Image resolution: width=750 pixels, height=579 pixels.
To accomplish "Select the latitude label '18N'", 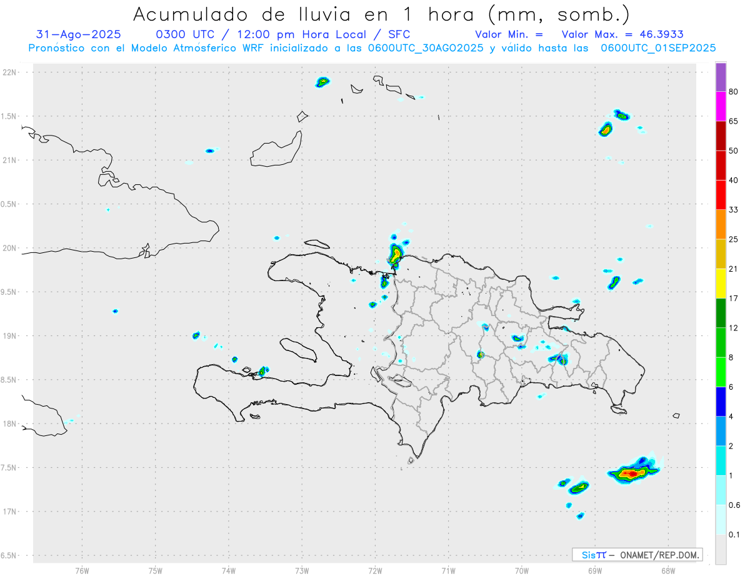I will tap(10, 423).
